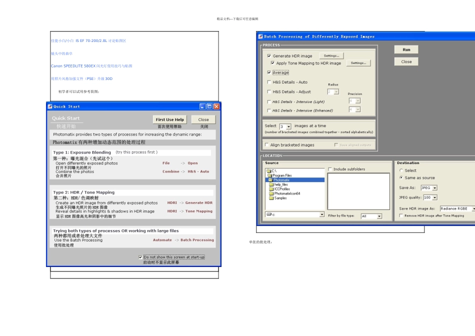This screenshot has height=336, width=475.
Task: Click Close button in Batch Processing window
Action: pyautogui.click(x=406, y=61)
